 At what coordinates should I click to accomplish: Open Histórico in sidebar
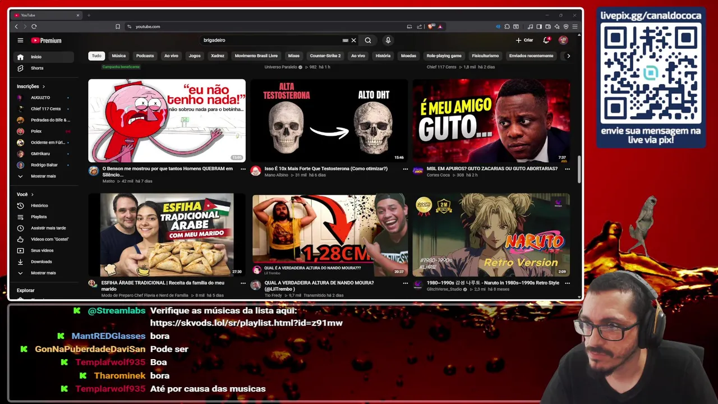pos(44,205)
